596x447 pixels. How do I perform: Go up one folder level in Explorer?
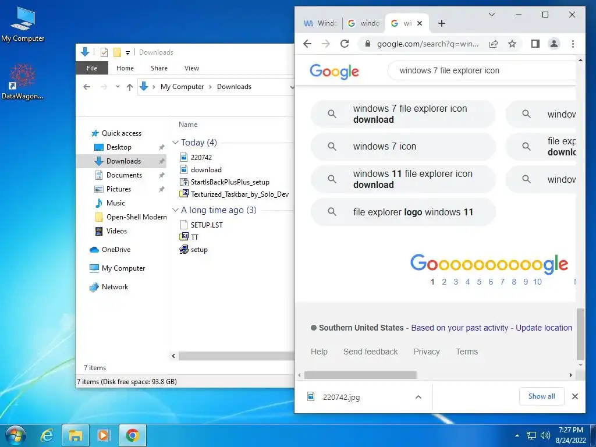pyautogui.click(x=130, y=87)
